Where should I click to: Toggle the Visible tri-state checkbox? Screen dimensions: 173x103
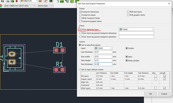tap(127, 48)
